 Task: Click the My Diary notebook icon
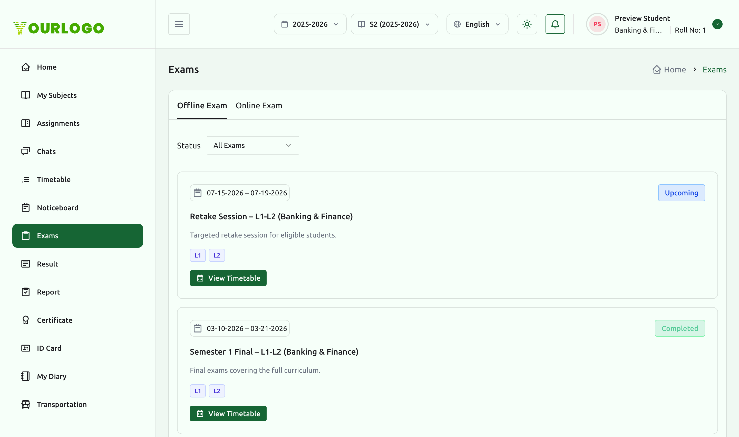[x=26, y=376]
